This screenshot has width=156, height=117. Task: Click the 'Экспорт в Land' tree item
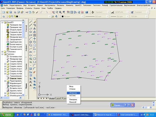pyautogui.click(x=16, y=47)
